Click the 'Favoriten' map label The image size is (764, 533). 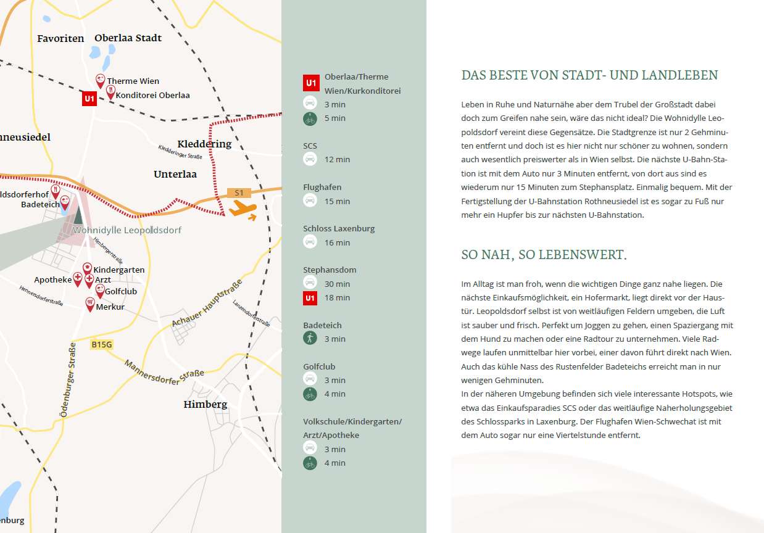pos(60,38)
